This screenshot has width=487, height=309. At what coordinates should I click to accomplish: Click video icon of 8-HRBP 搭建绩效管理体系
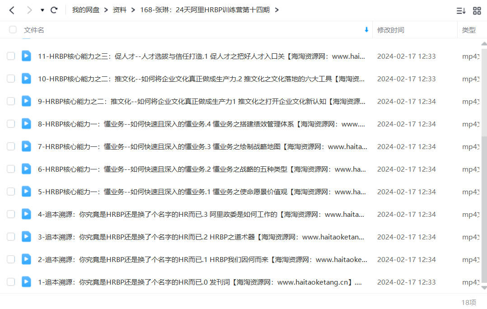point(26,124)
